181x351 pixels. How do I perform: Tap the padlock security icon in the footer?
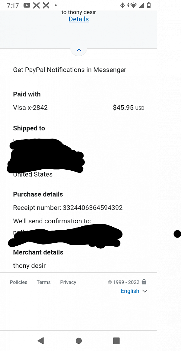click(144, 282)
